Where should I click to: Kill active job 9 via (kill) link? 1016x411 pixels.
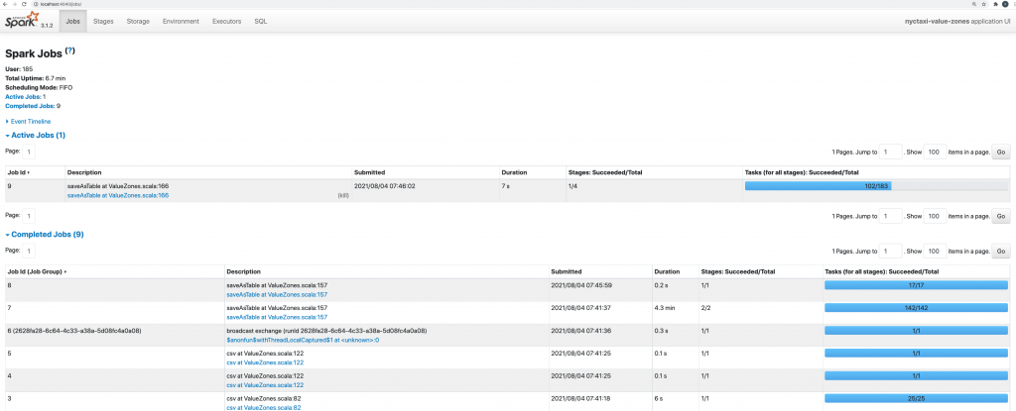[x=343, y=195]
